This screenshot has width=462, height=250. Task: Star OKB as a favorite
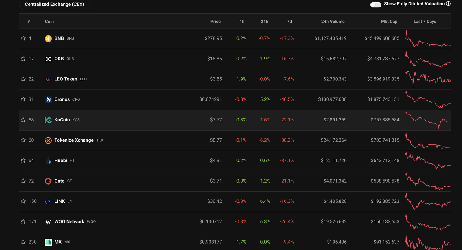(23, 59)
